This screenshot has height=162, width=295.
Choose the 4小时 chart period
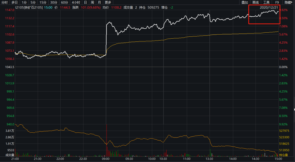[76, 2]
